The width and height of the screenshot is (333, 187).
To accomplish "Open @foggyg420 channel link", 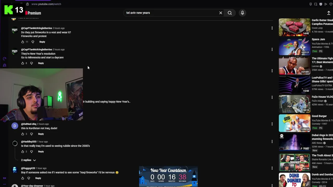I will [28, 168].
